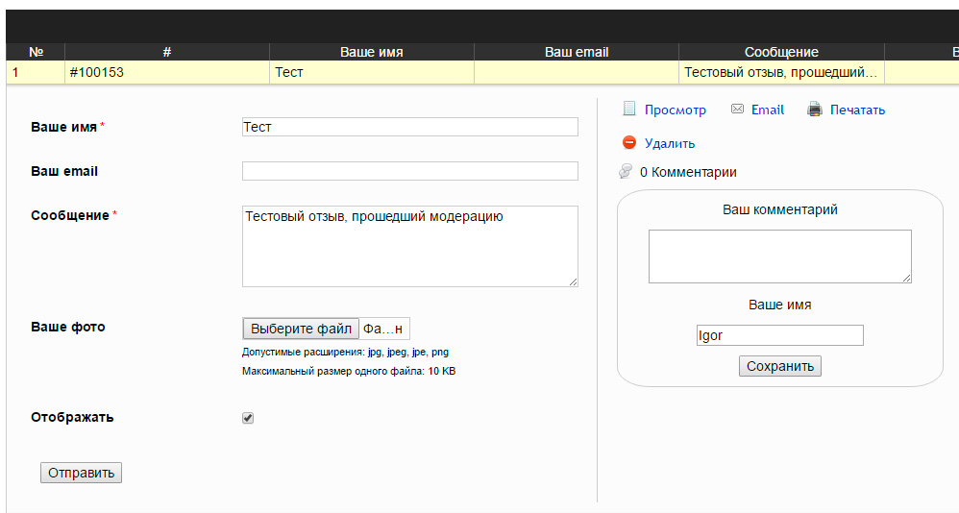
Task: Click into the Сообщение text area
Action: point(409,246)
